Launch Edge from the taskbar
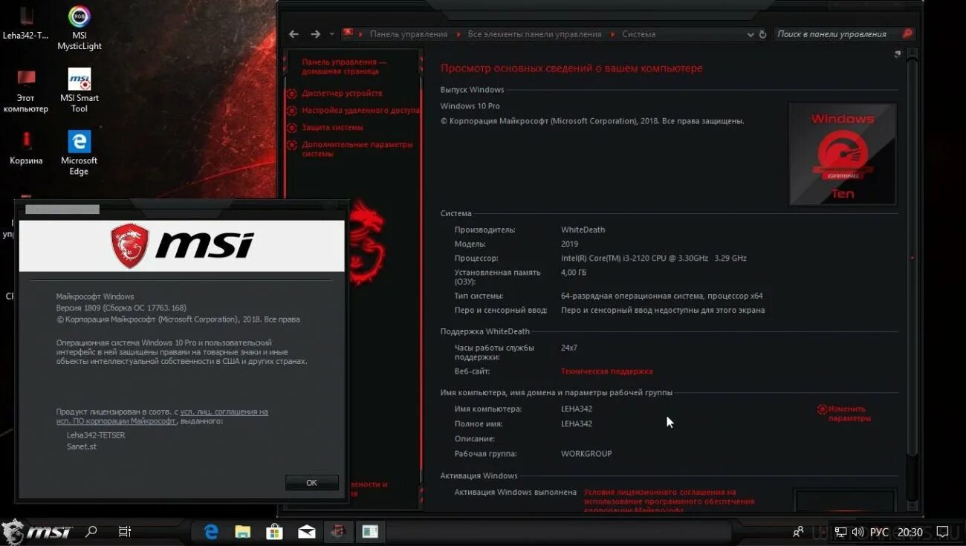This screenshot has width=966, height=546. tap(211, 532)
